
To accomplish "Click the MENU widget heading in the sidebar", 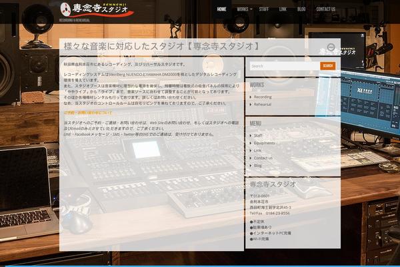I will coord(255,123).
